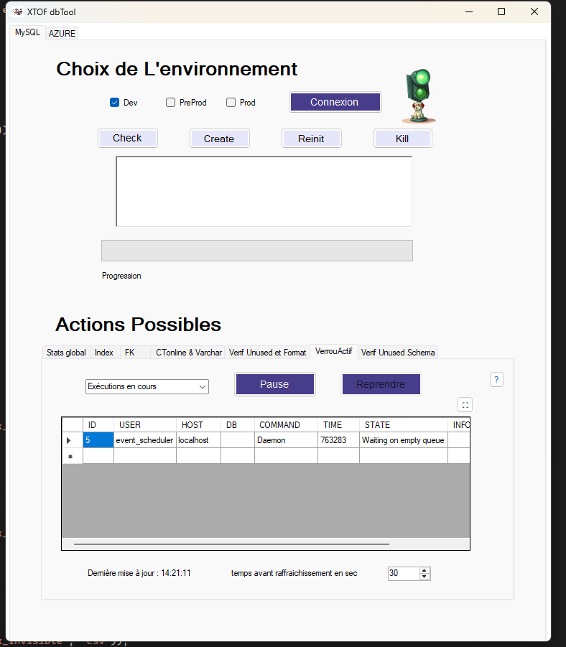Switch to the AZURE tab

pos(62,34)
